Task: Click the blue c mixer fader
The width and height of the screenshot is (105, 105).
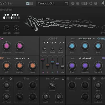Action: pyautogui.click(x=52, y=62)
